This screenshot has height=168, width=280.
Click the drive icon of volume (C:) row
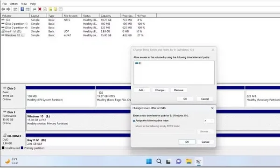(3, 20)
